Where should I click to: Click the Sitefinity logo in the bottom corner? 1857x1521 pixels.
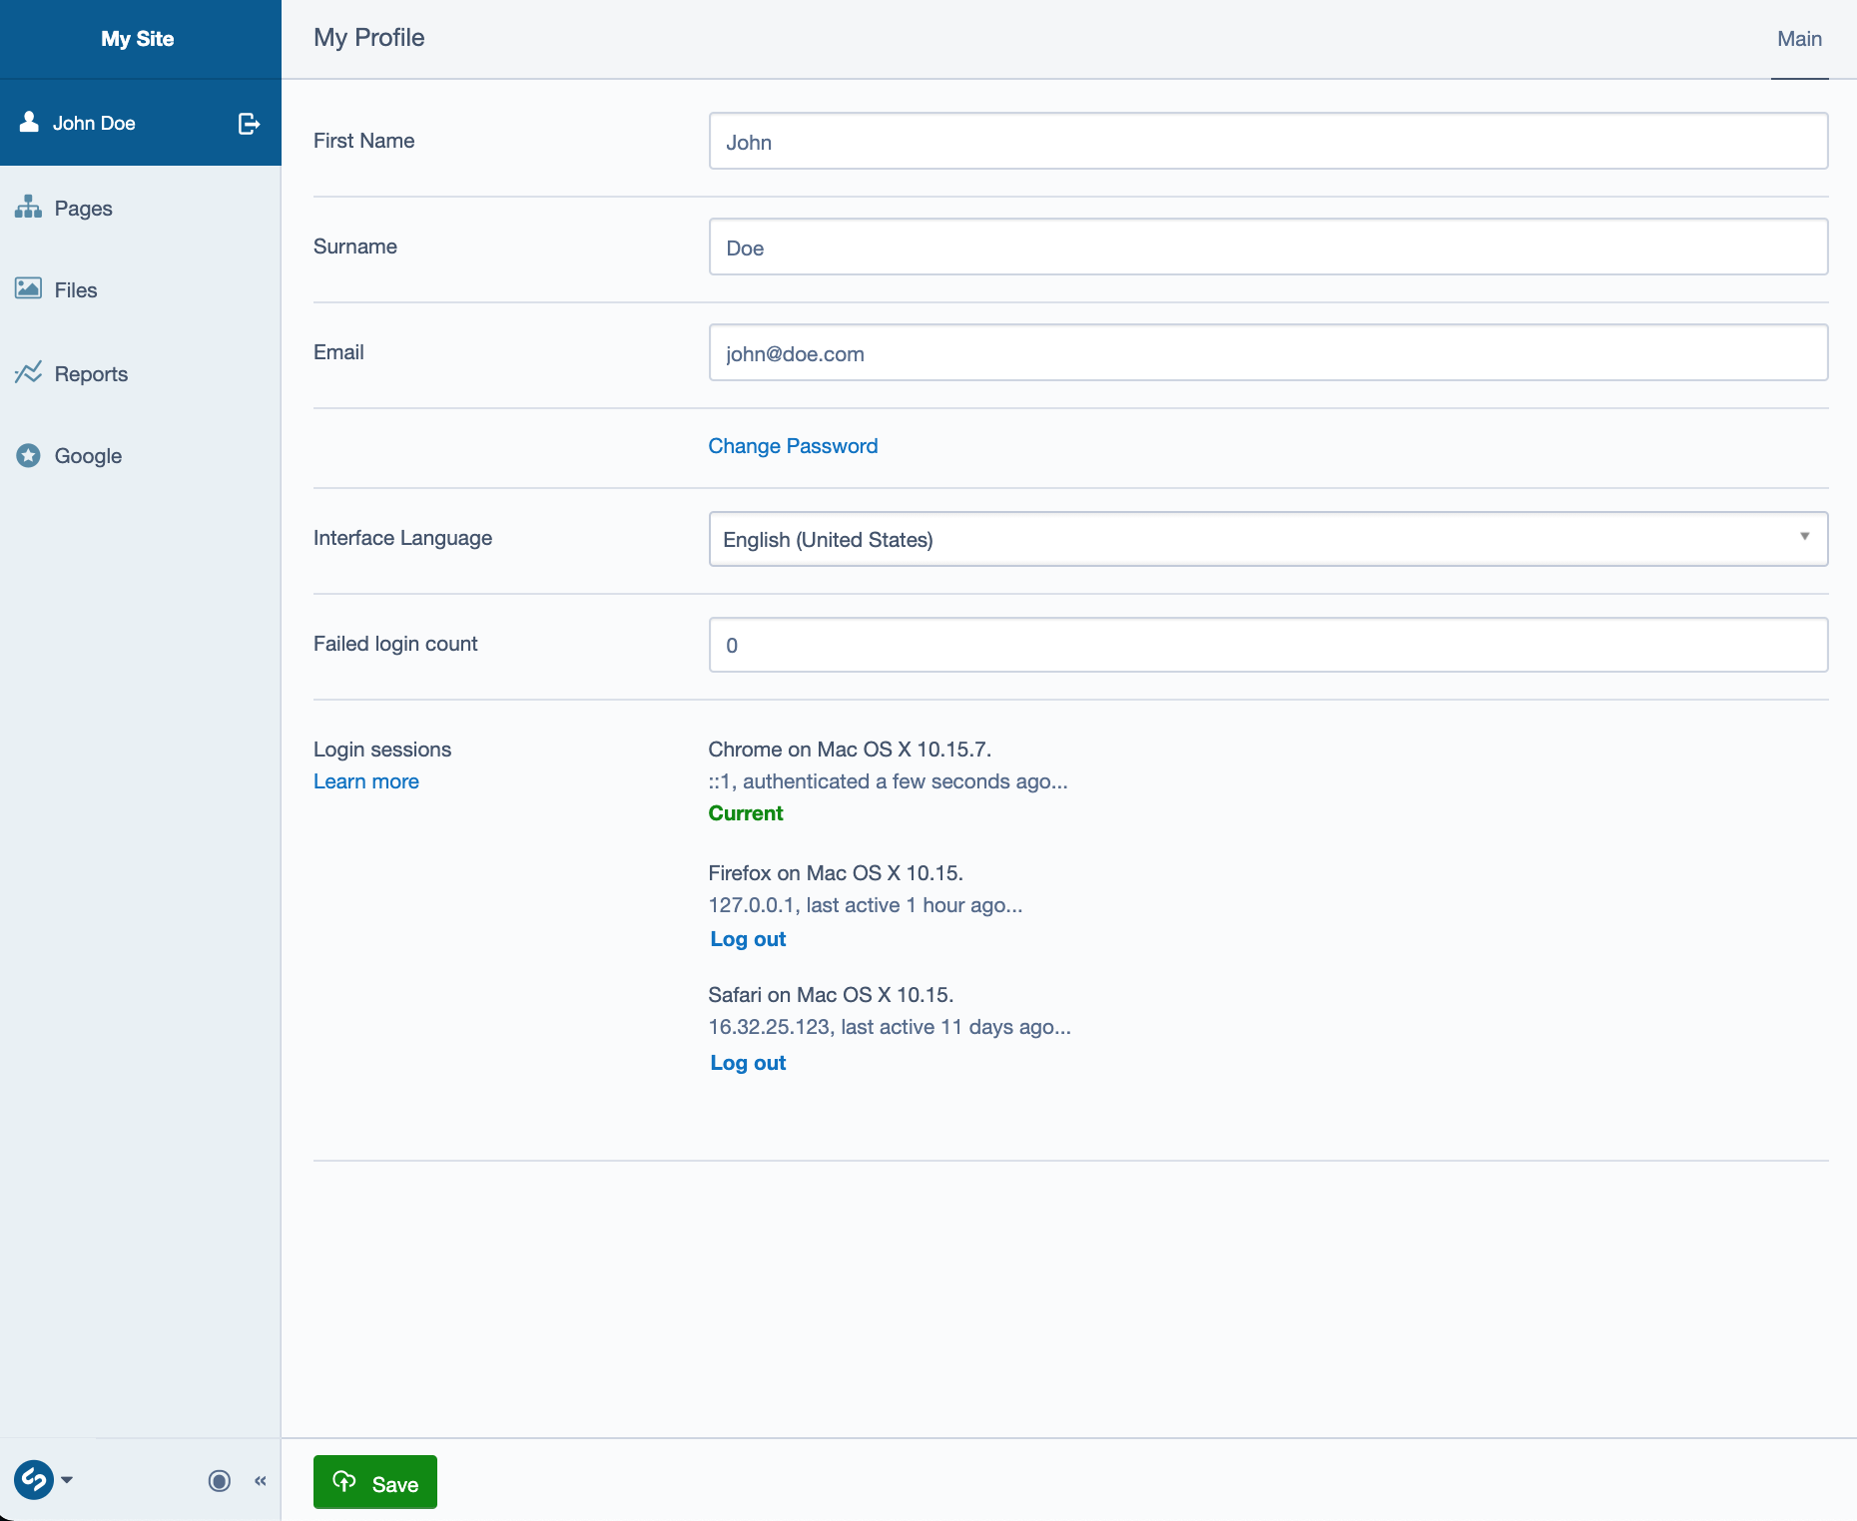point(33,1480)
